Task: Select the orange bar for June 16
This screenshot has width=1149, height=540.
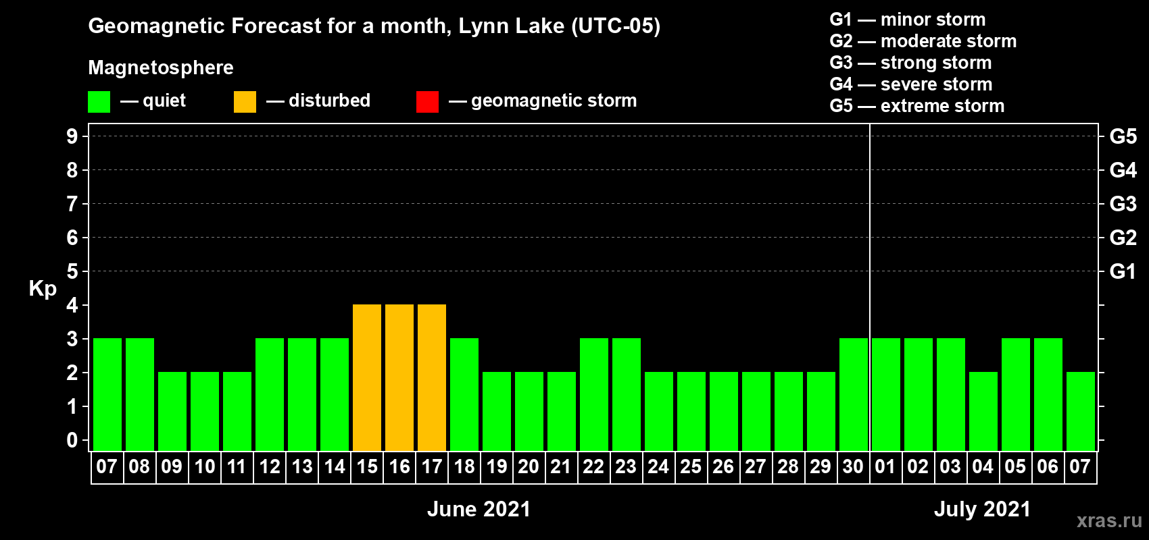Action: 399,377
